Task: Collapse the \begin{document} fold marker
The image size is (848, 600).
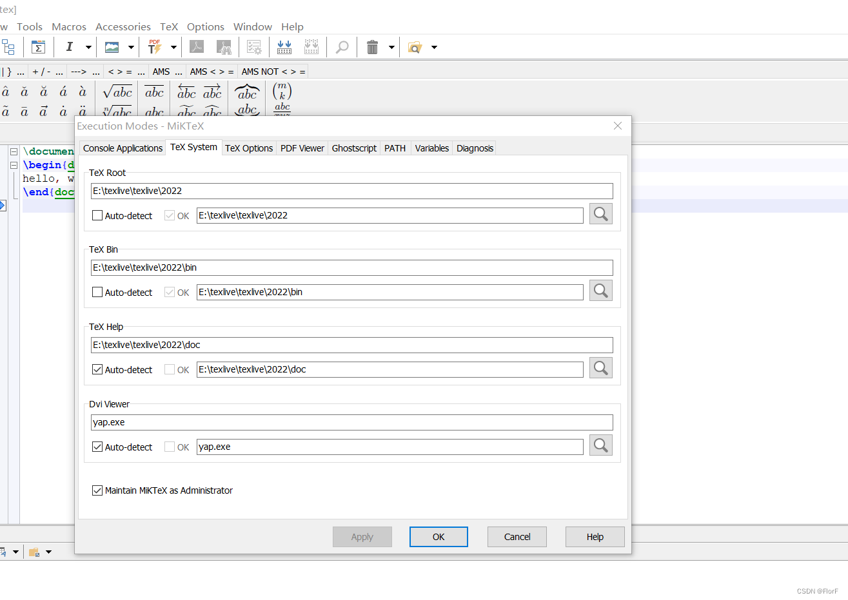Action: tap(14, 165)
